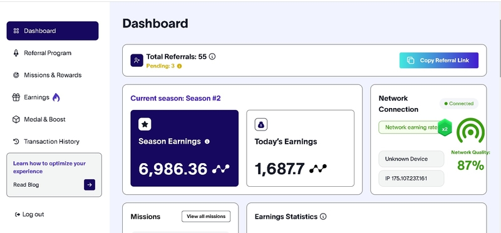Click info icon beside Earnings Statistics
Screen dimensions: 501x233
pyautogui.click(x=323, y=217)
